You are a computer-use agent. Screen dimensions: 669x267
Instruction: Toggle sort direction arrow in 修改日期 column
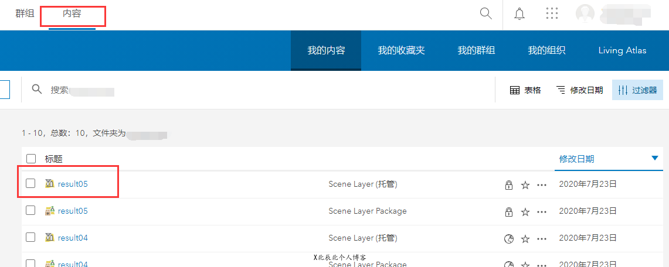click(655, 158)
